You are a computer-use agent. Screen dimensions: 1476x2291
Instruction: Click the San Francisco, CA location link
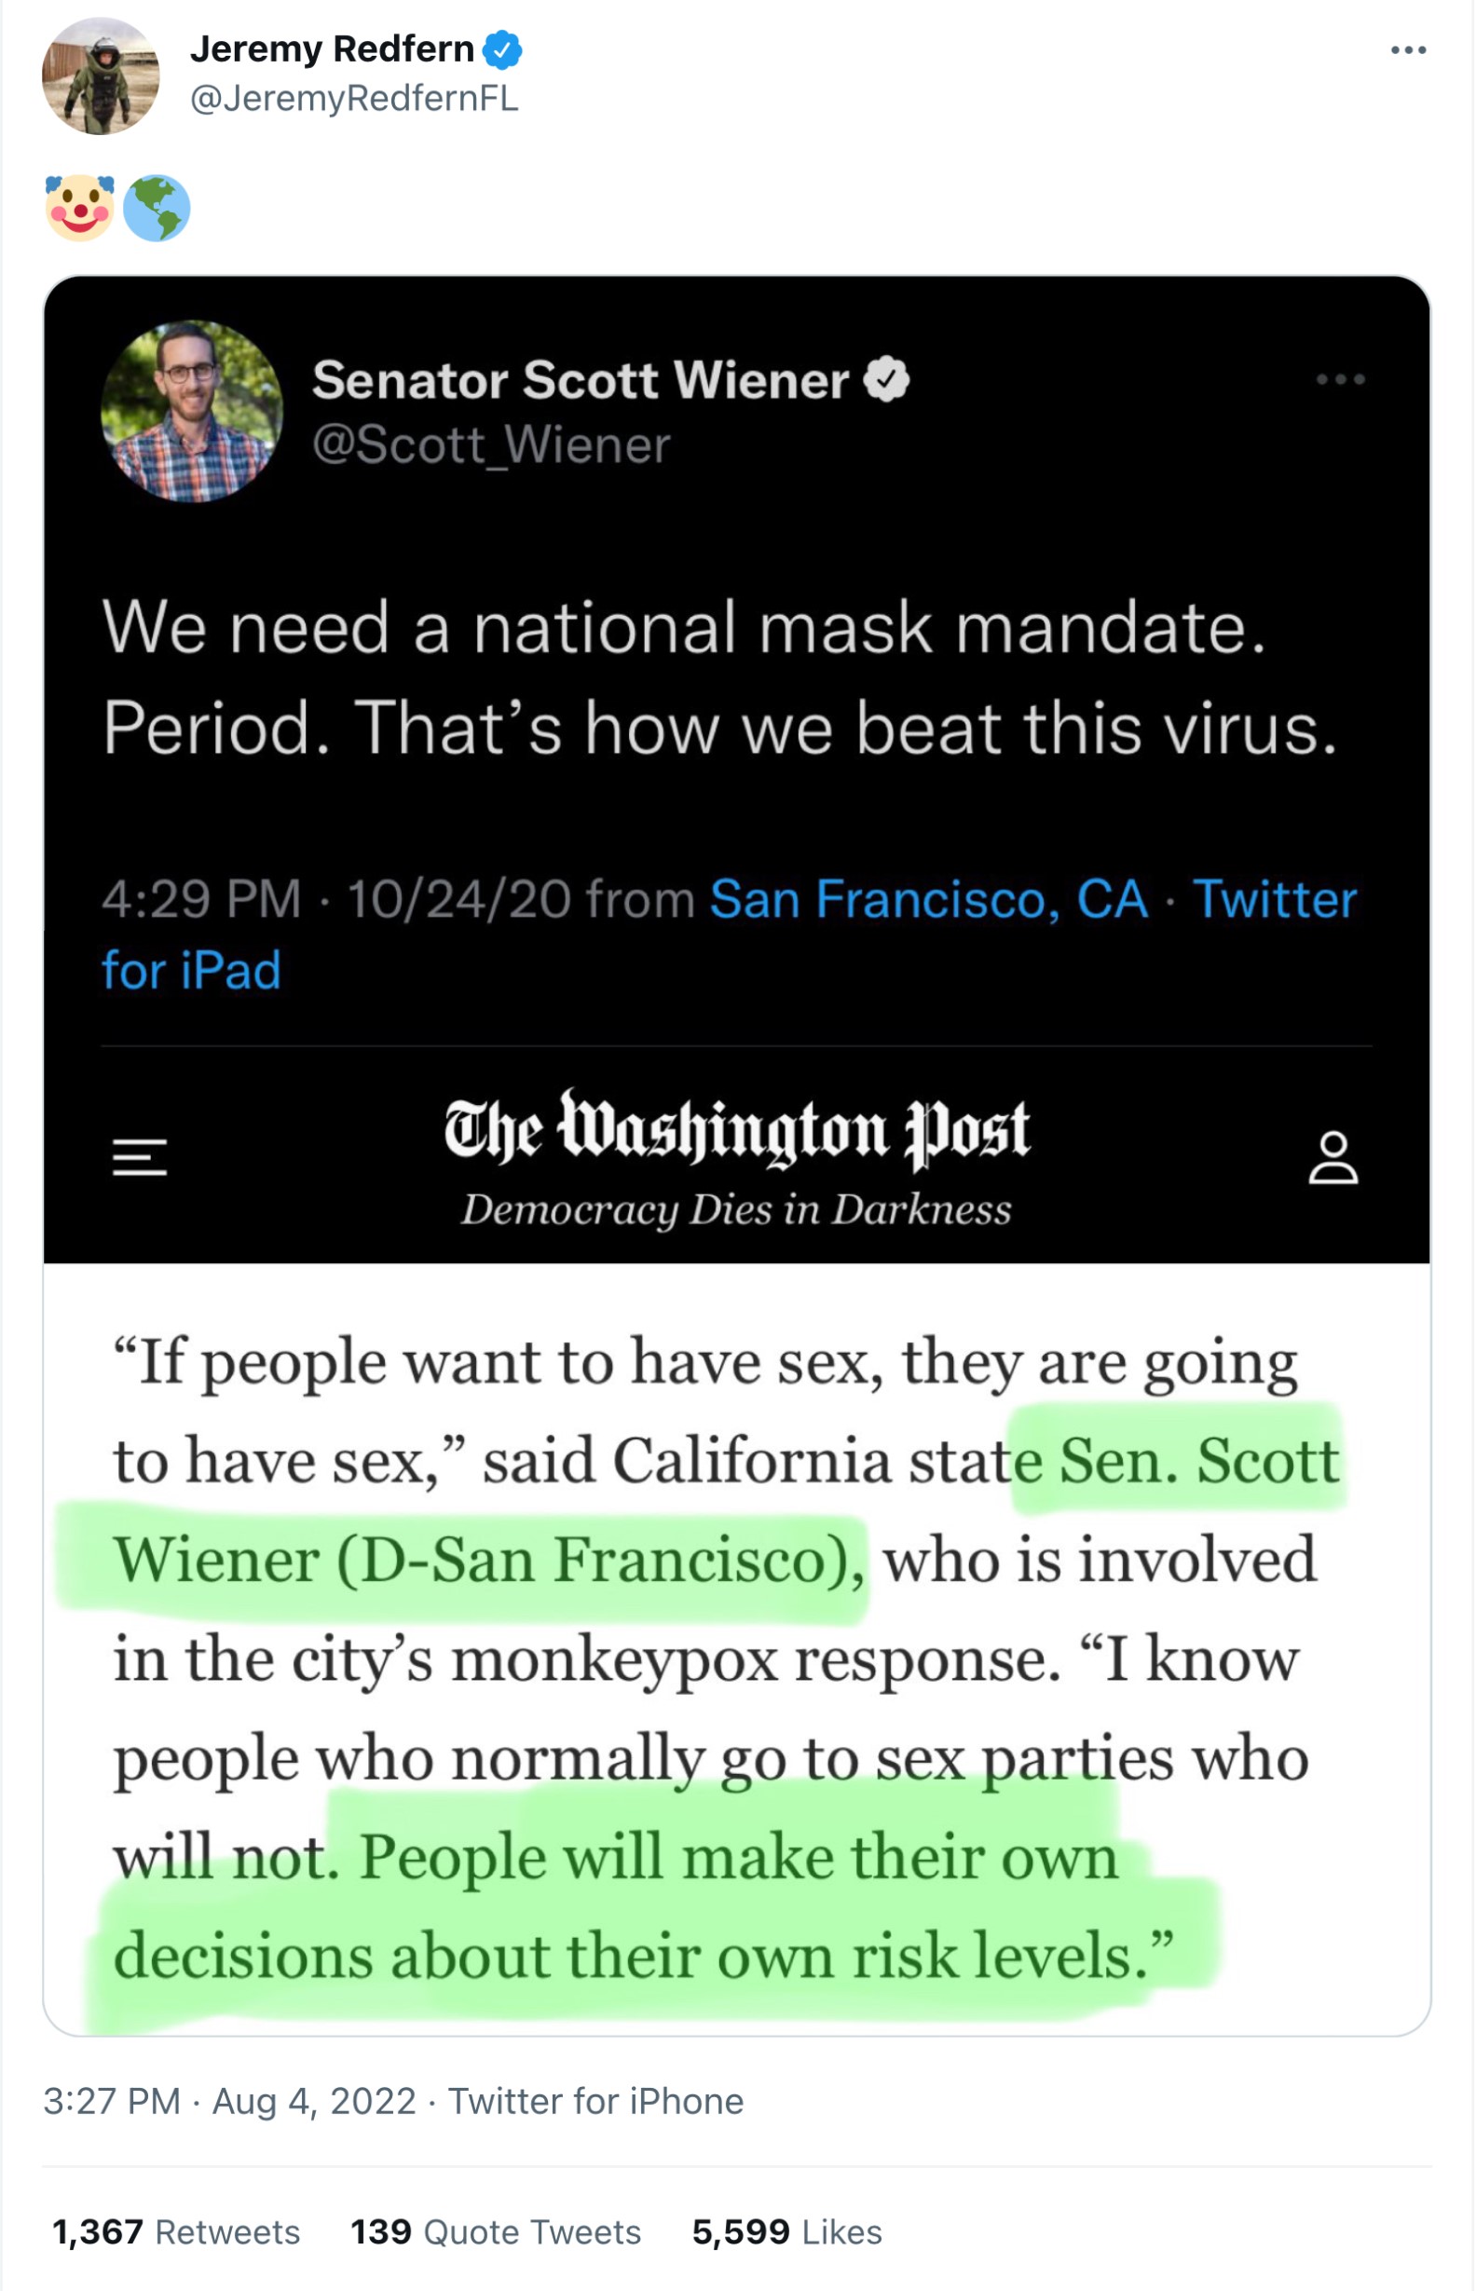928,900
